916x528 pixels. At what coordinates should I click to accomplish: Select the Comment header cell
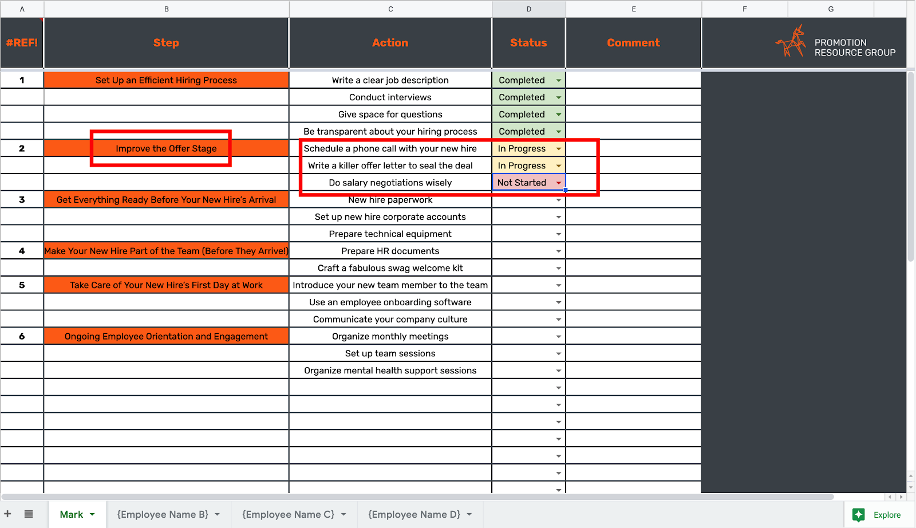[x=634, y=43]
